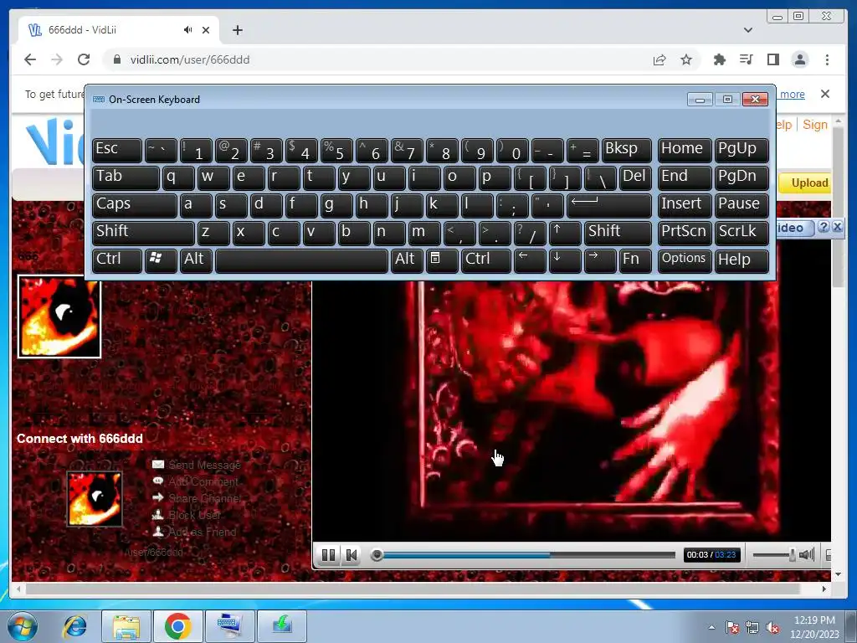Click the Home key on On-Screen Keyboard

coord(685,150)
